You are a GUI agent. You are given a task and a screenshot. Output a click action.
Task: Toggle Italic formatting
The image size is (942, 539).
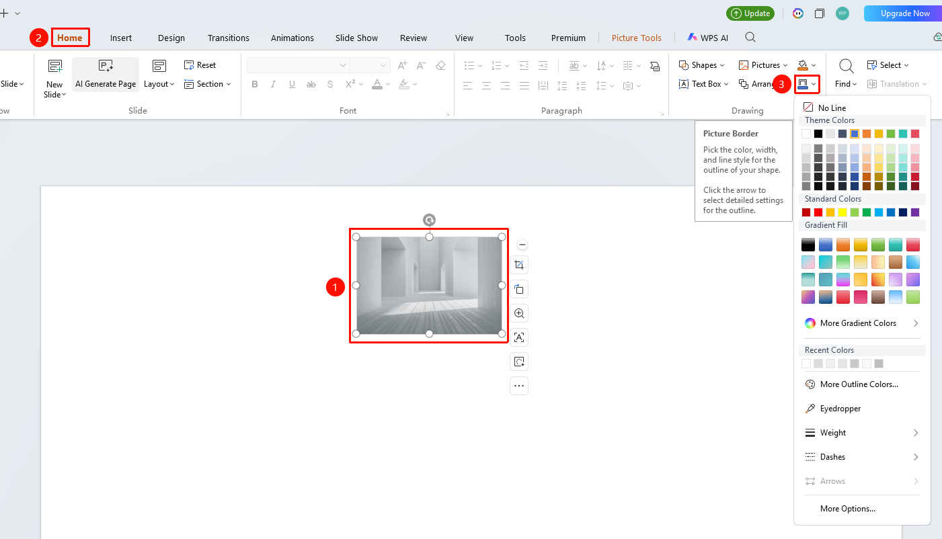point(273,84)
